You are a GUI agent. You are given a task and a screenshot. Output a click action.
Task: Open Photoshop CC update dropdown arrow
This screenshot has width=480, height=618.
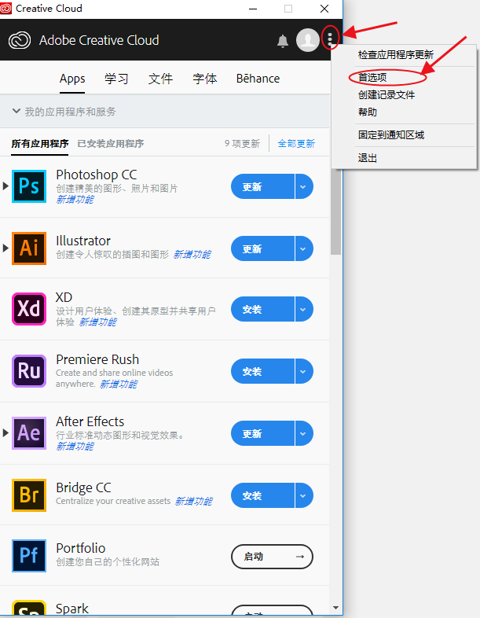click(x=303, y=186)
